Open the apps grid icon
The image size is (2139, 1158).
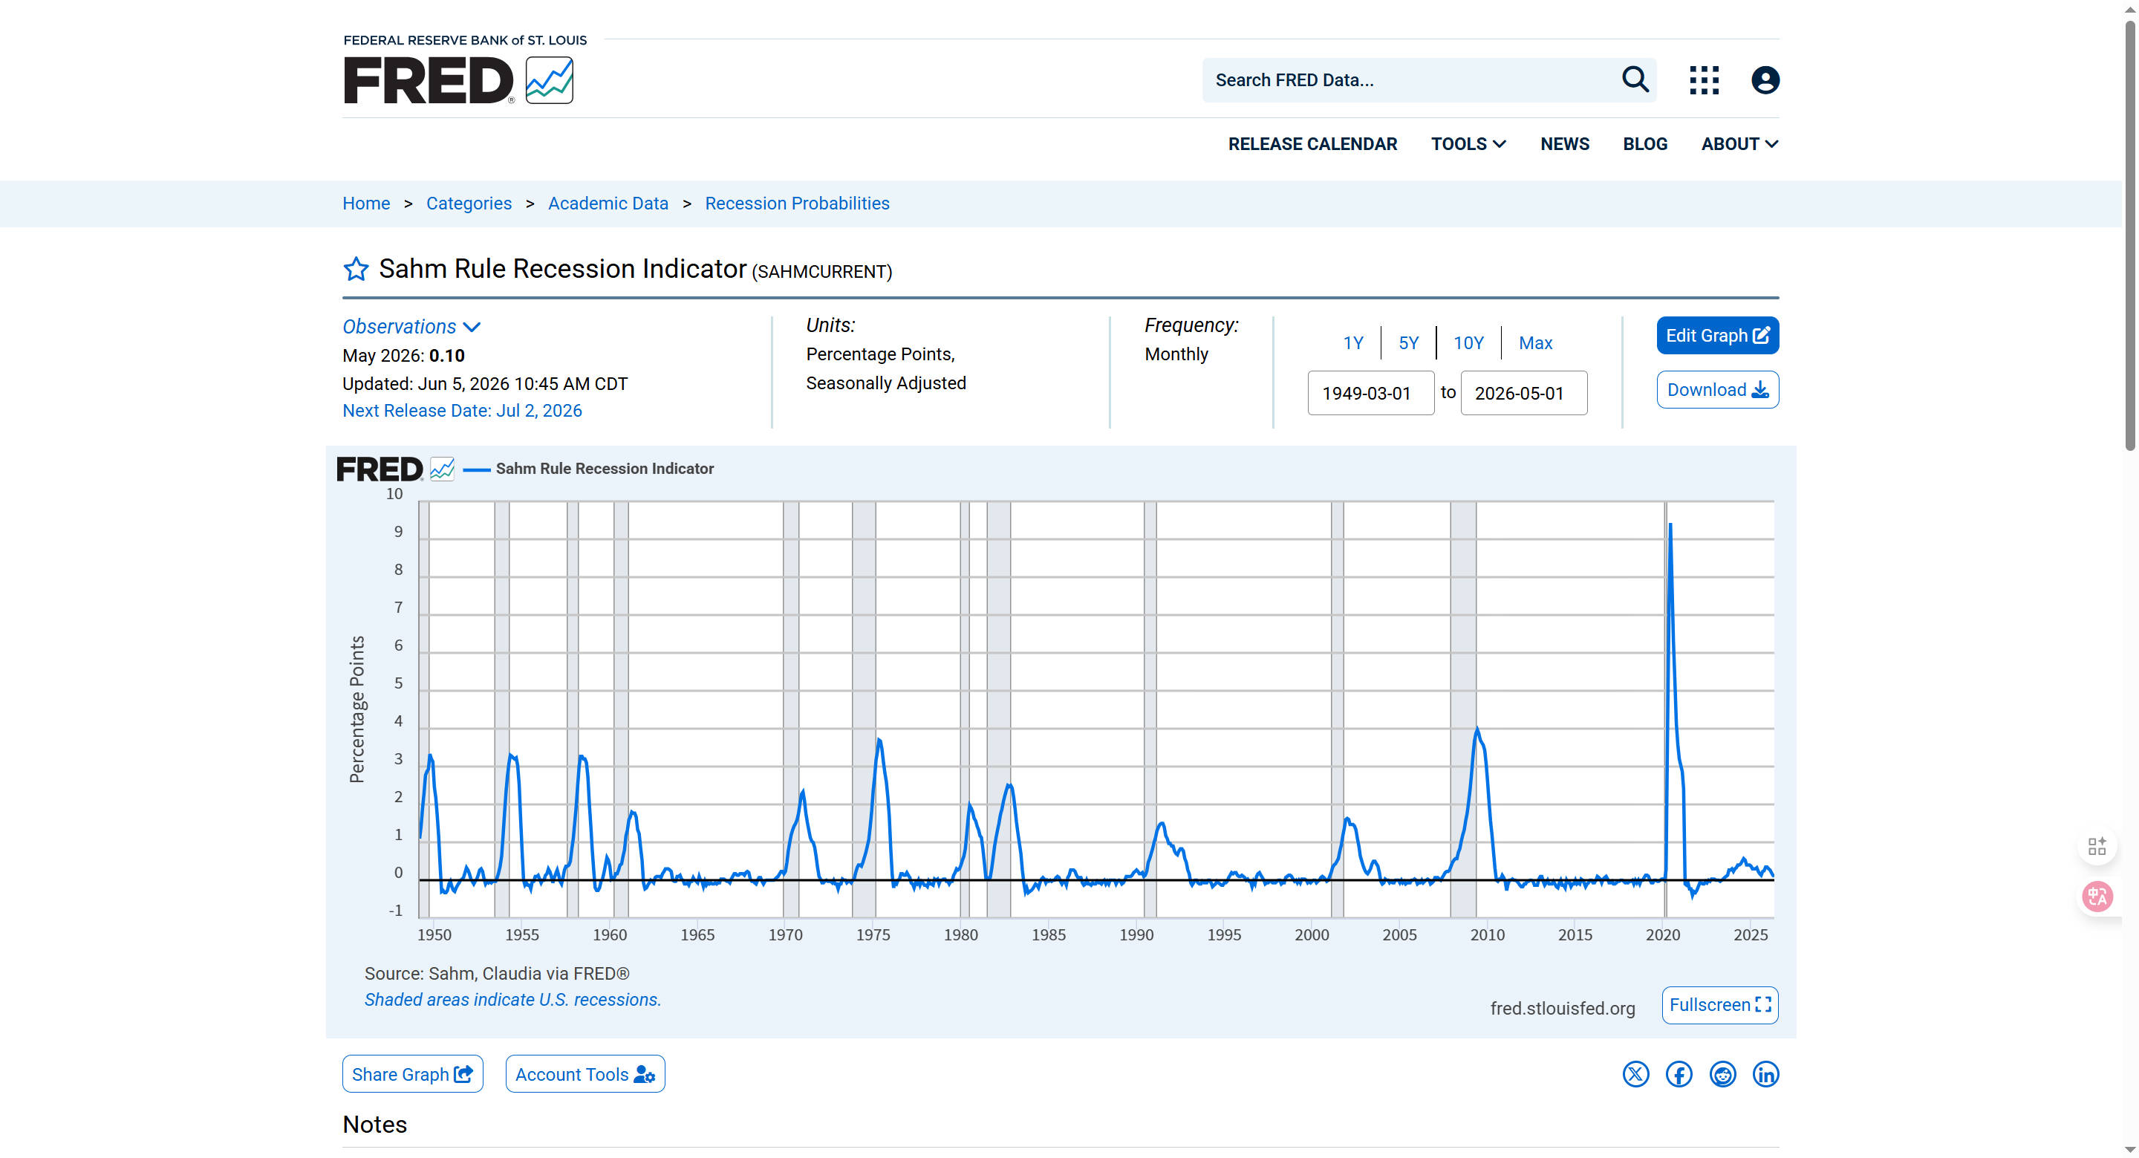(1704, 79)
